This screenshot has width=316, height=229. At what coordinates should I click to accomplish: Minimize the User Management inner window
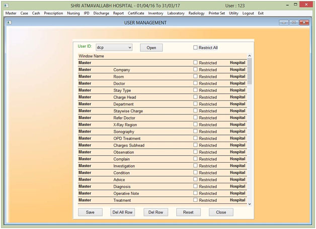(x=283, y=23)
